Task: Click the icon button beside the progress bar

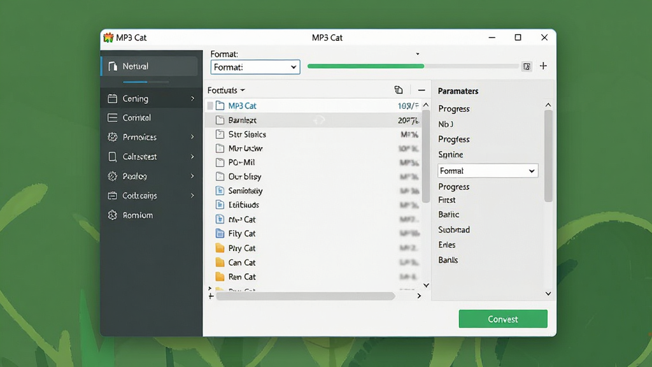Action: point(527,66)
